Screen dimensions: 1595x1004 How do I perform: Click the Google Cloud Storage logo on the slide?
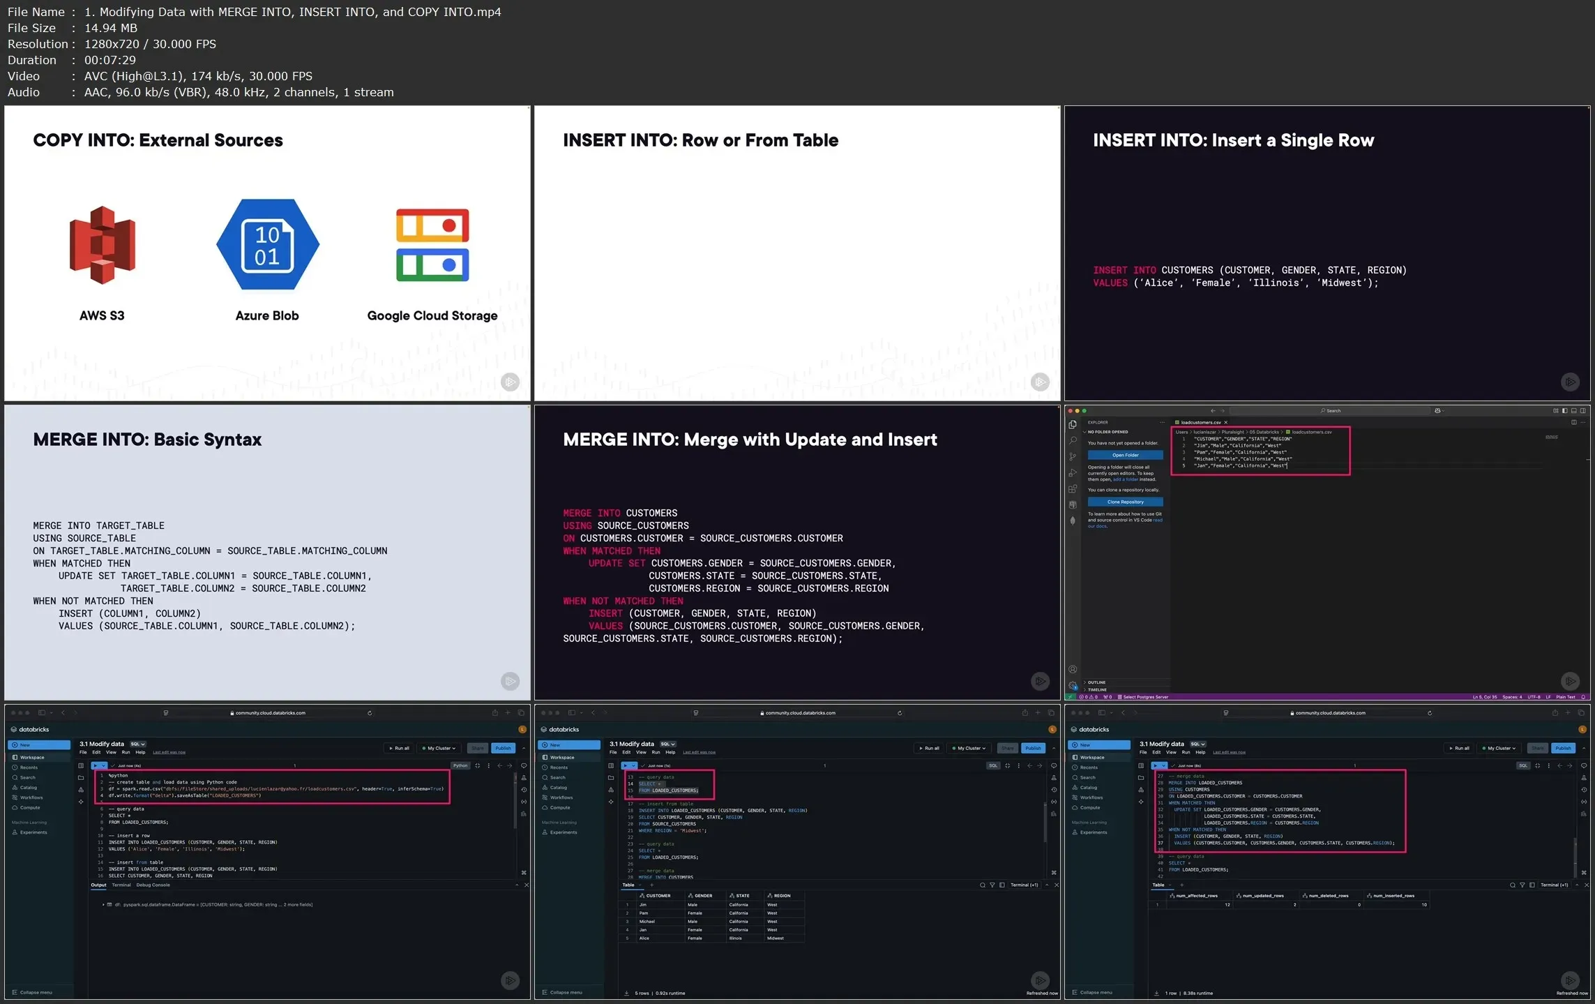(x=432, y=245)
